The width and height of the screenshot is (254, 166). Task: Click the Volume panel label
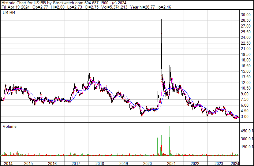(10, 126)
